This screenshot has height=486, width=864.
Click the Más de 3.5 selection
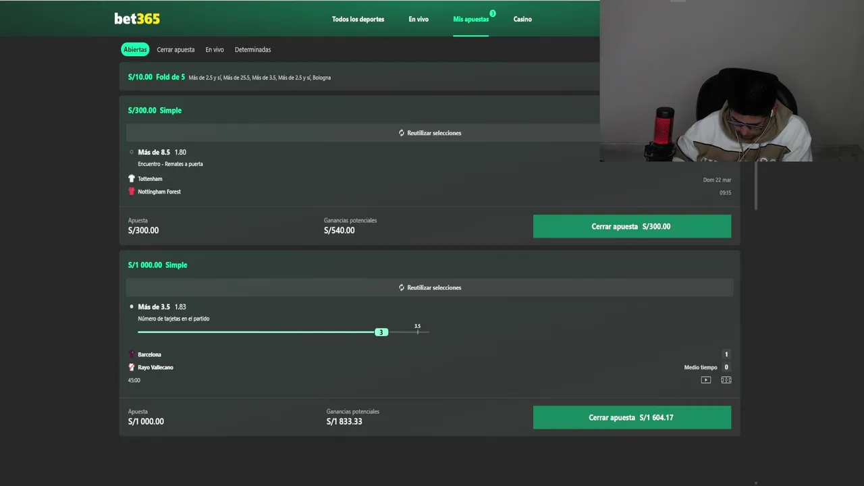[154, 307]
